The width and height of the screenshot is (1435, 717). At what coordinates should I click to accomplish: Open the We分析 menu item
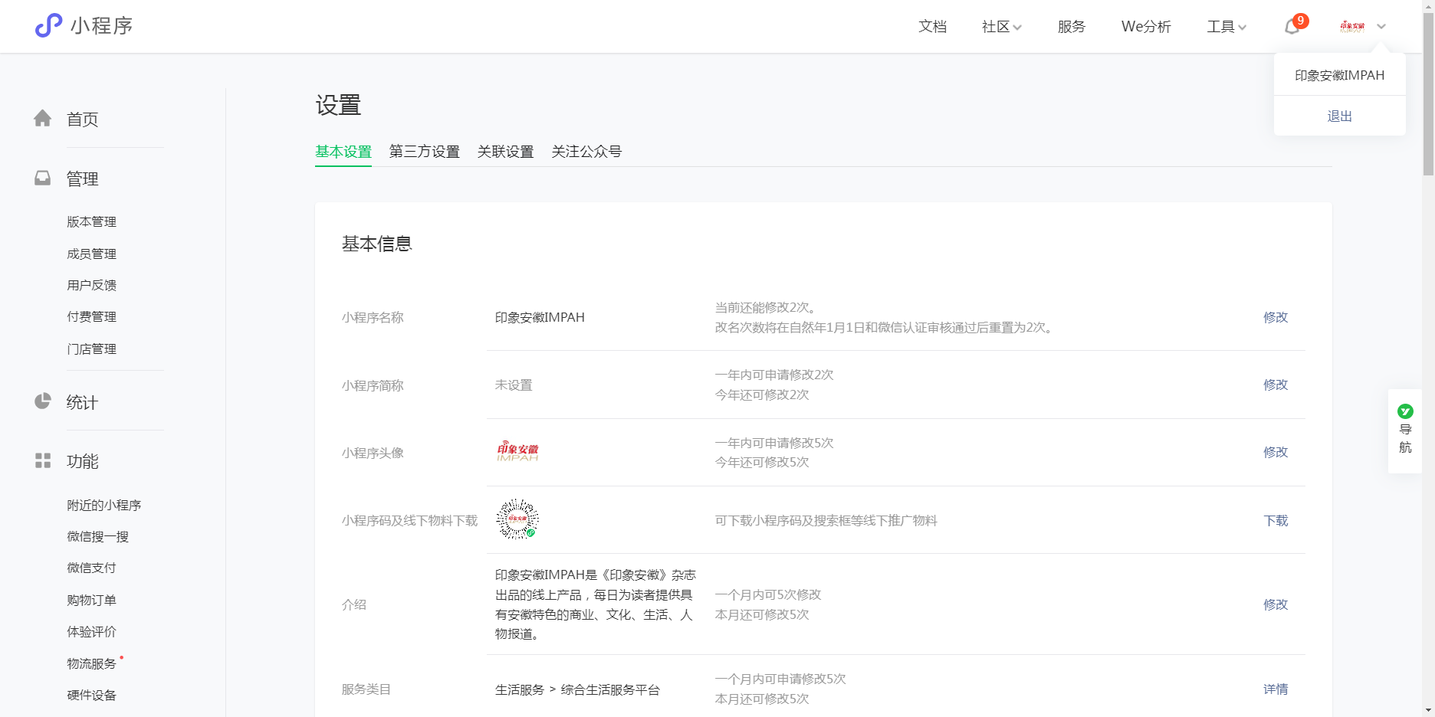pos(1146,27)
